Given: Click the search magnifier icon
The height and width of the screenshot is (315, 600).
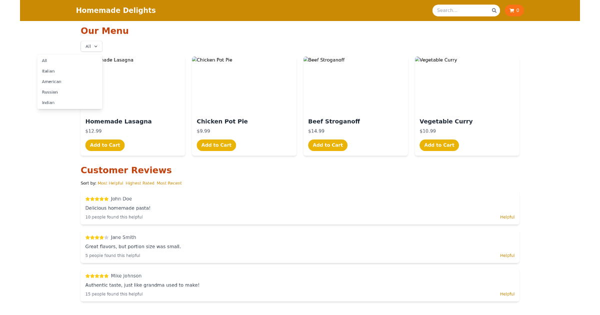Looking at the screenshot, I should (x=494, y=10).
